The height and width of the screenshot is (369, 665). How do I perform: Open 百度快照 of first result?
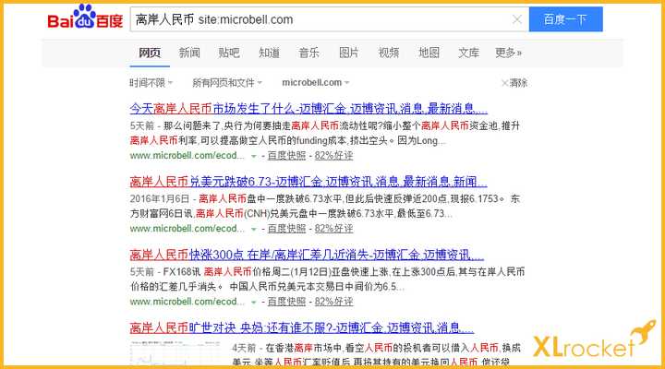(x=286, y=156)
